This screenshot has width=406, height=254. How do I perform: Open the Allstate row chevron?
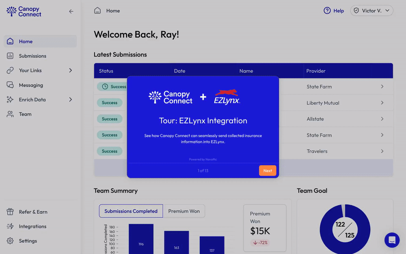tap(382, 119)
